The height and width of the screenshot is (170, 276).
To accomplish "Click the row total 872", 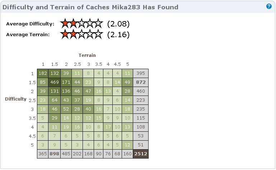I will pyautogui.click(x=141, y=82).
